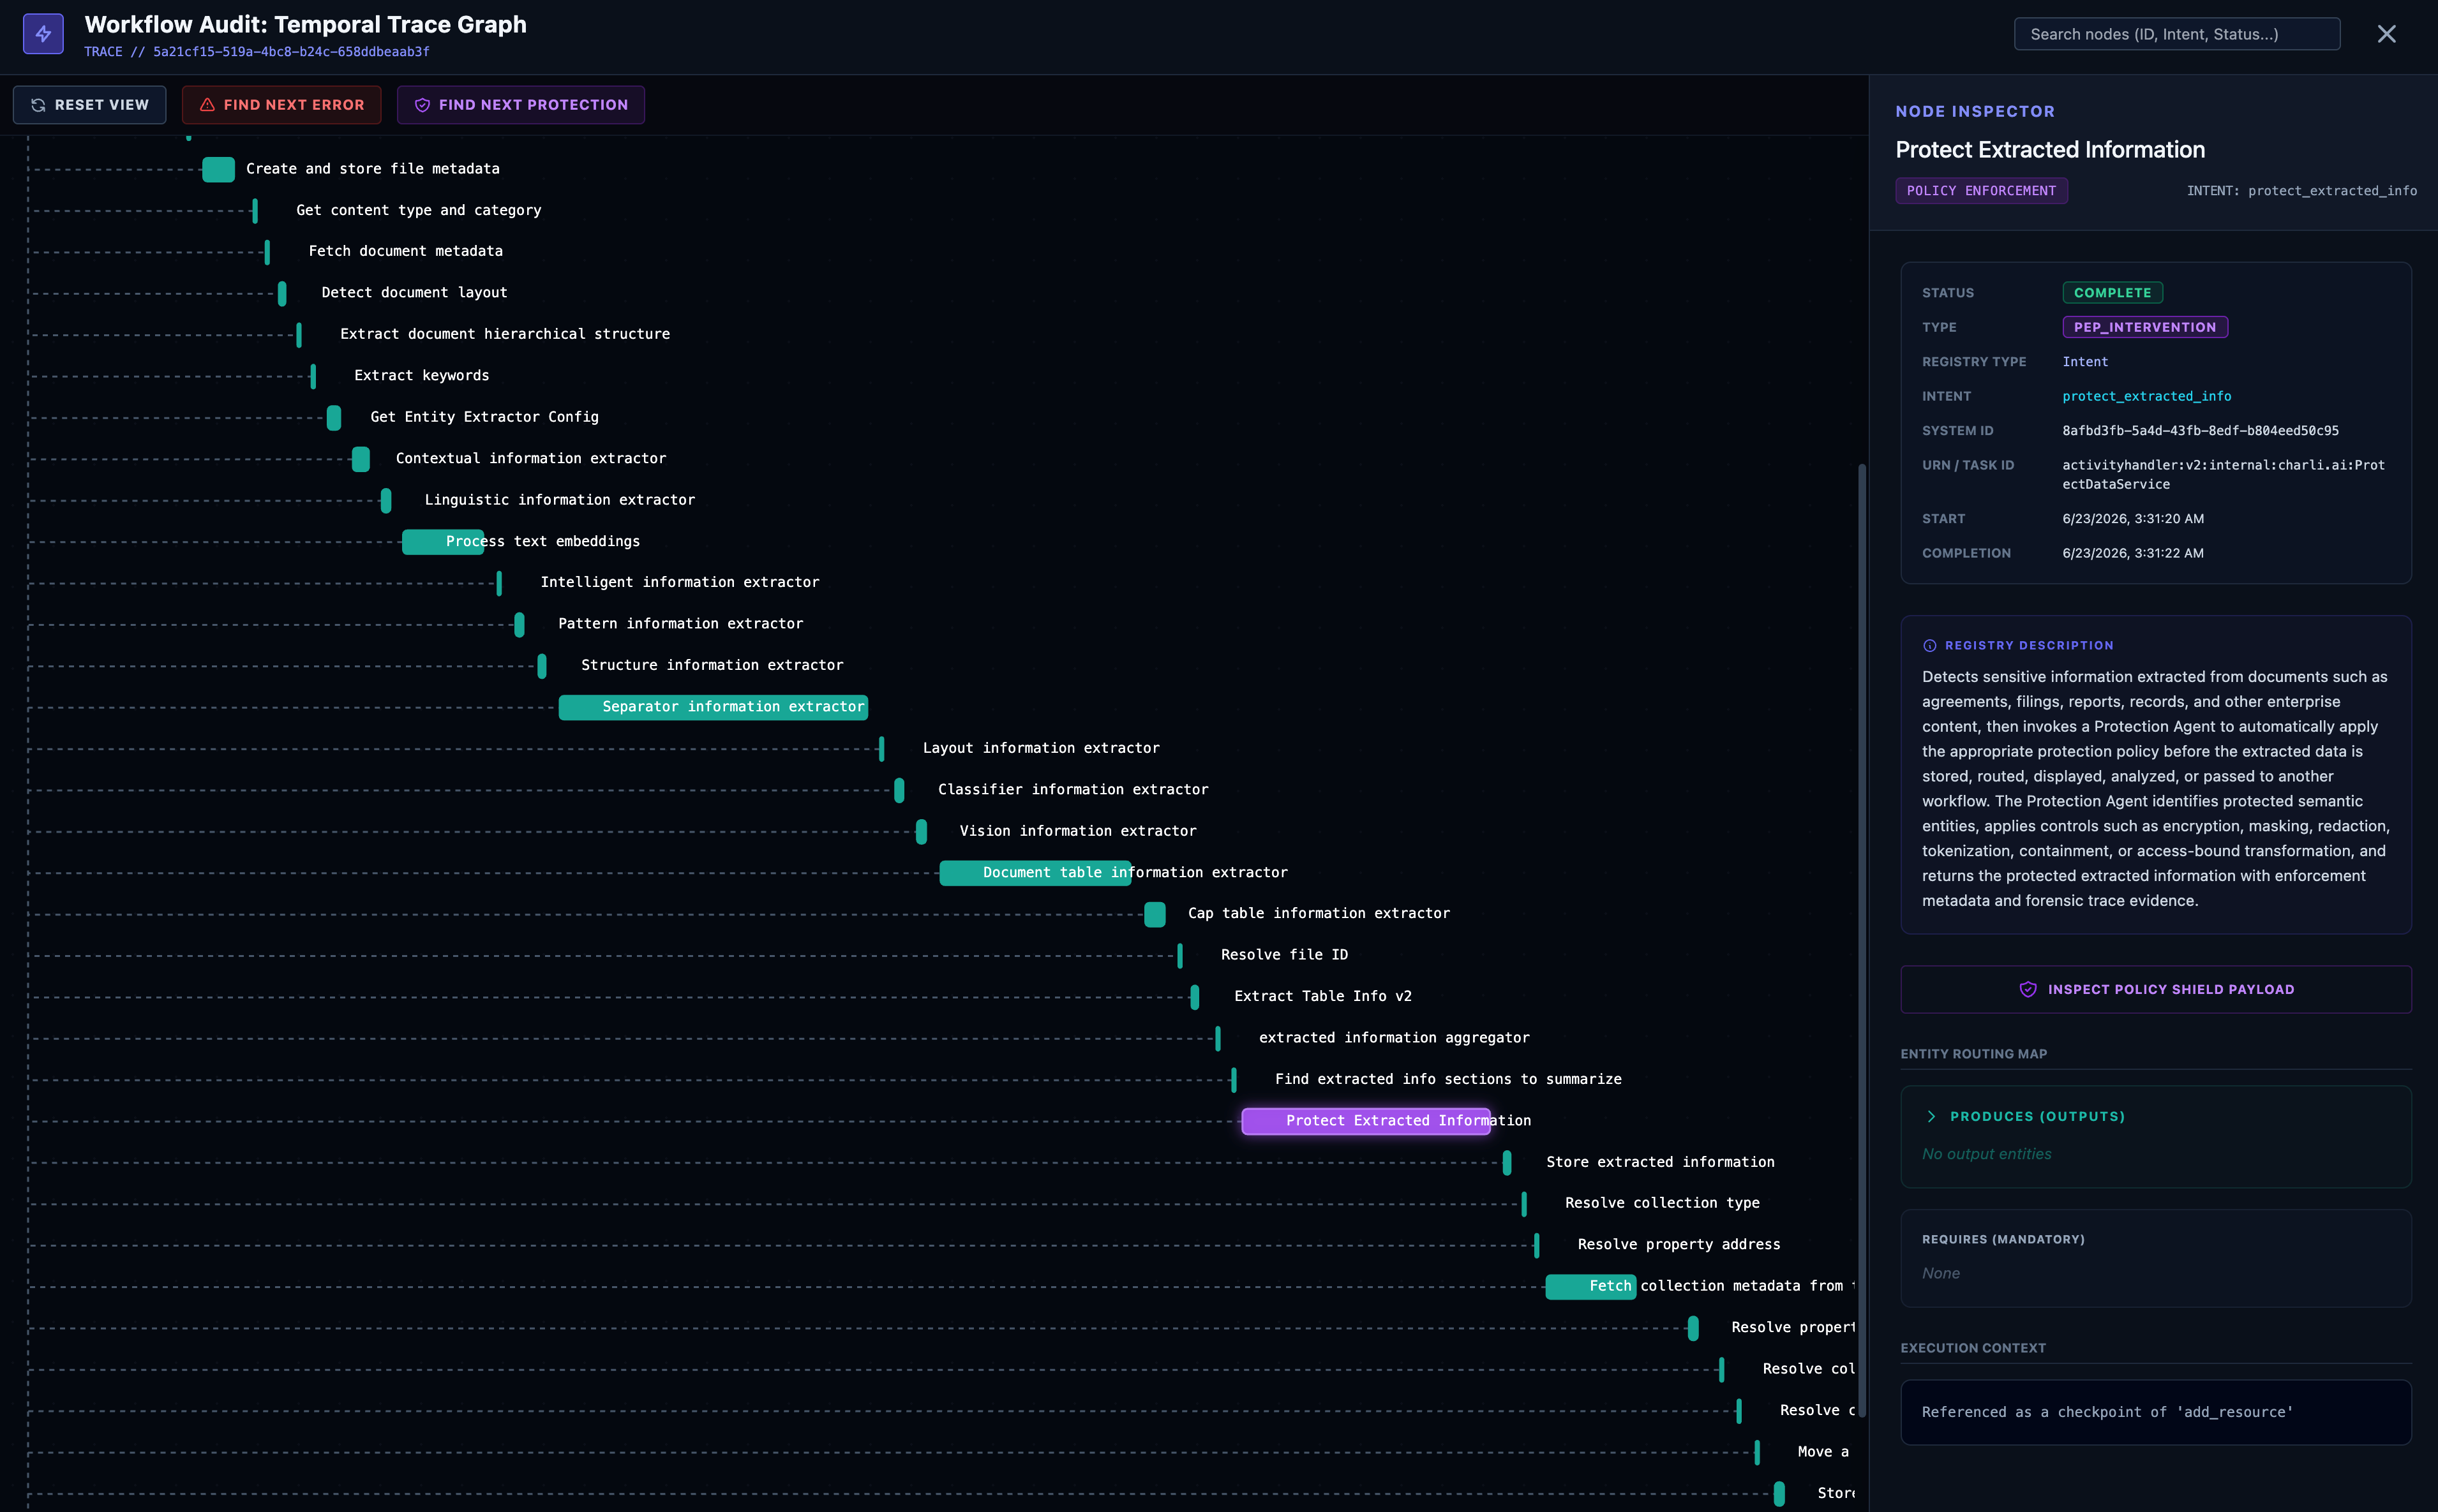This screenshot has width=2438, height=1512.
Task: Select Get Entity Extractor Config node
Action: (x=334, y=417)
